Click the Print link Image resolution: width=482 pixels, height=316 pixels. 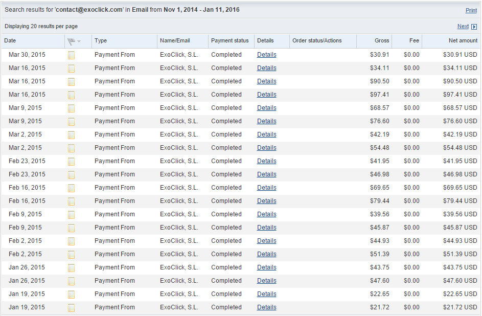click(x=471, y=10)
